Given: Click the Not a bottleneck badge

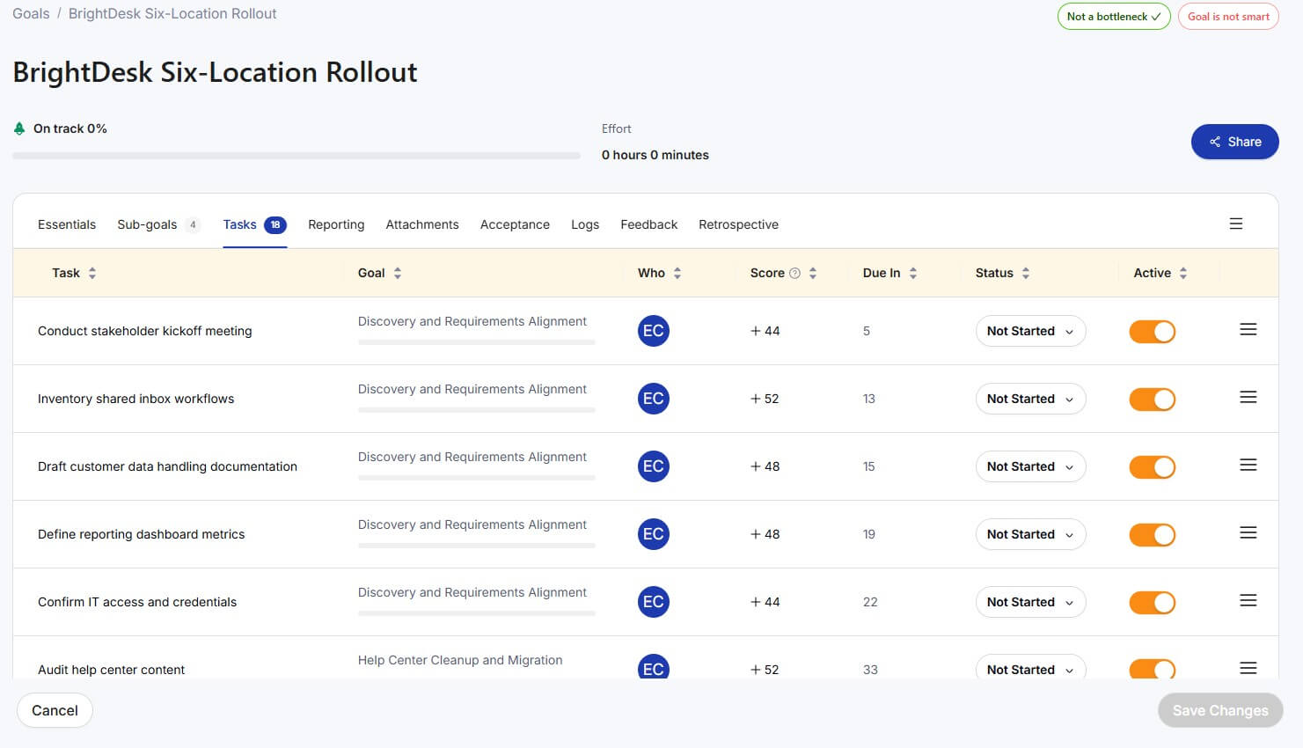Looking at the screenshot, I should point(1114,17).
